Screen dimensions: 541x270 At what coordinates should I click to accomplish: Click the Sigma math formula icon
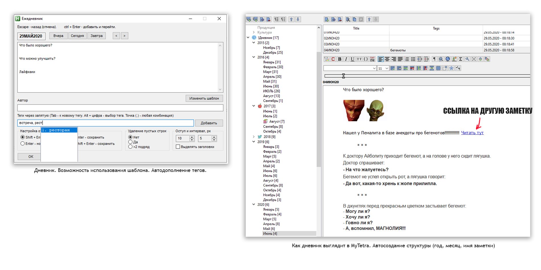click(x=461, y=59)
